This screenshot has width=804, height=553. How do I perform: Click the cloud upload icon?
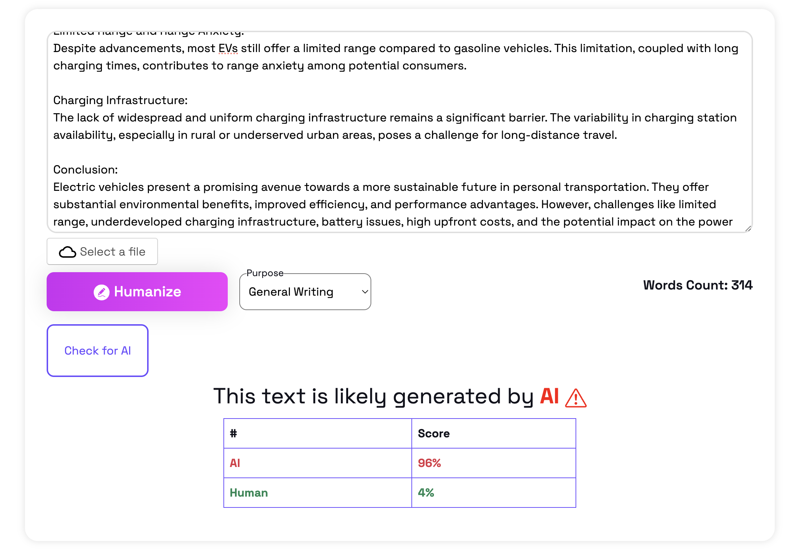(x=67, y=252)
